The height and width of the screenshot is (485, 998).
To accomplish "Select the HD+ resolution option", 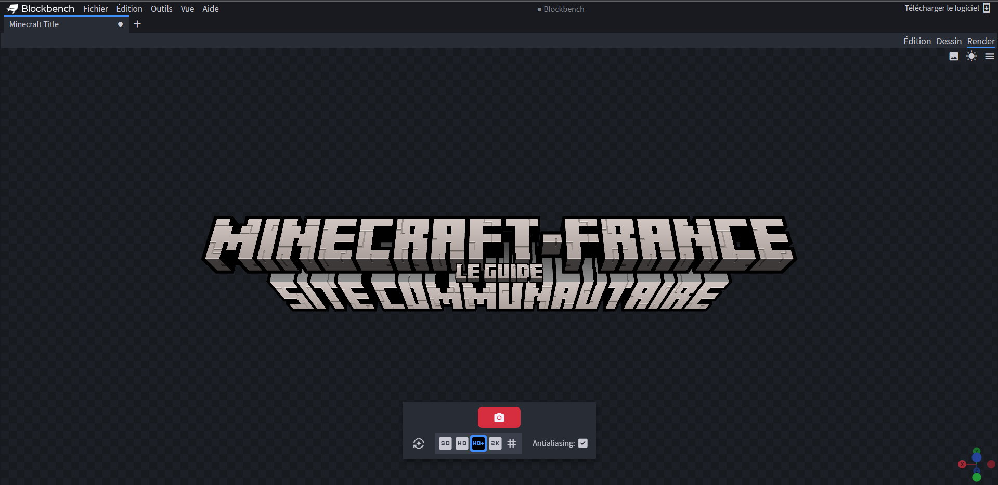I will (x=478, y=443).
